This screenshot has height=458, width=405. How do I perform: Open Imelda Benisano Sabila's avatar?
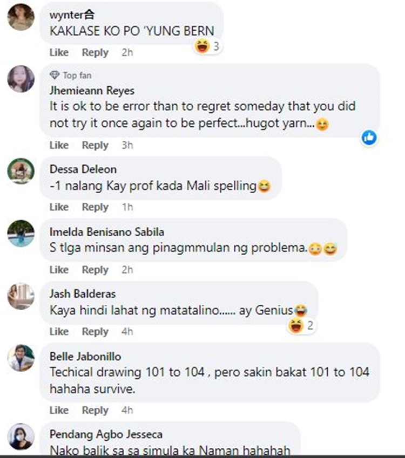pyautogui.click(x=21, y=234)
